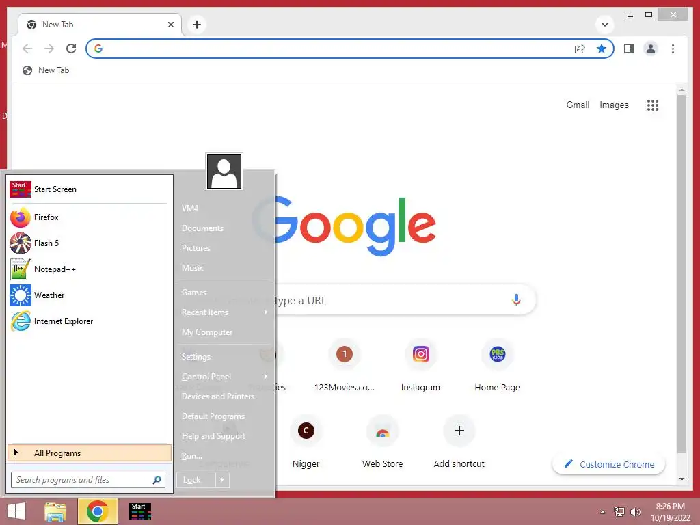The width and height of the screenshot is (700, 525).
Task: Open the tab search chevron in Chrome
Action: pyautogui.click(x=605, y=25)
